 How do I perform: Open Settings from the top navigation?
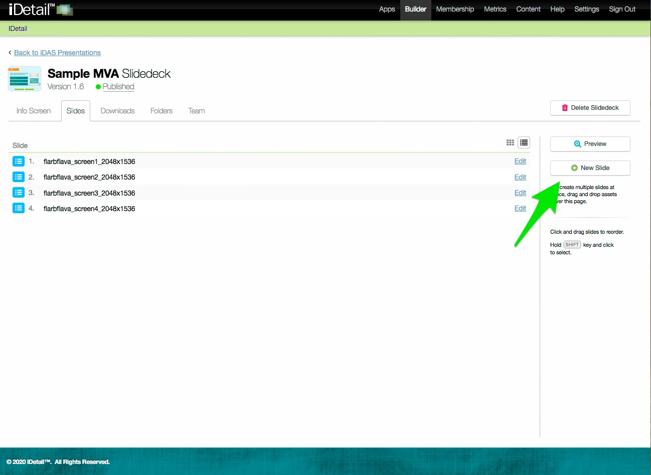(586, 9)
